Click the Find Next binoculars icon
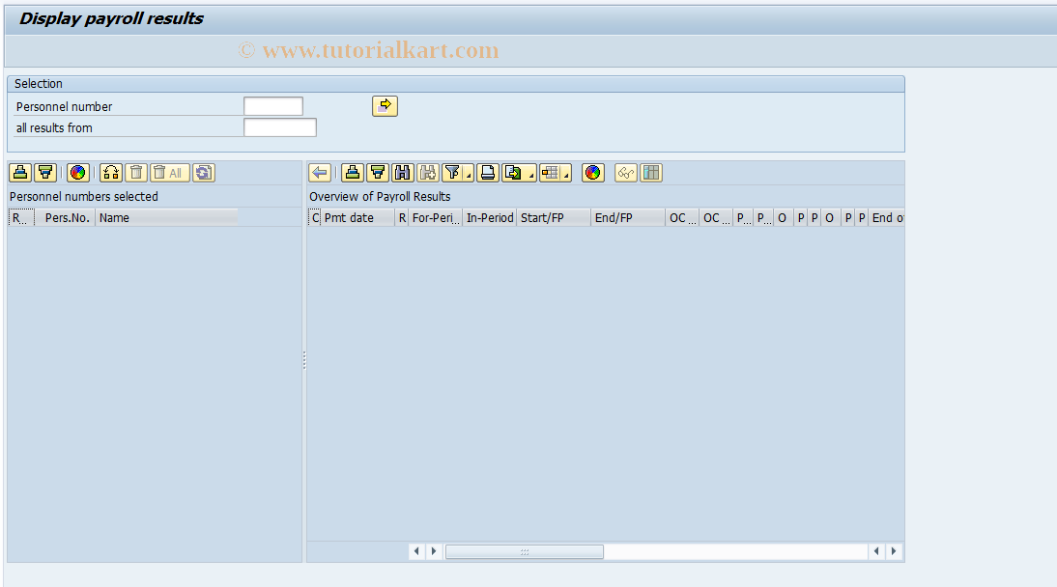The width and height of the screenshot is (1057, 587). tap(428, 173)
